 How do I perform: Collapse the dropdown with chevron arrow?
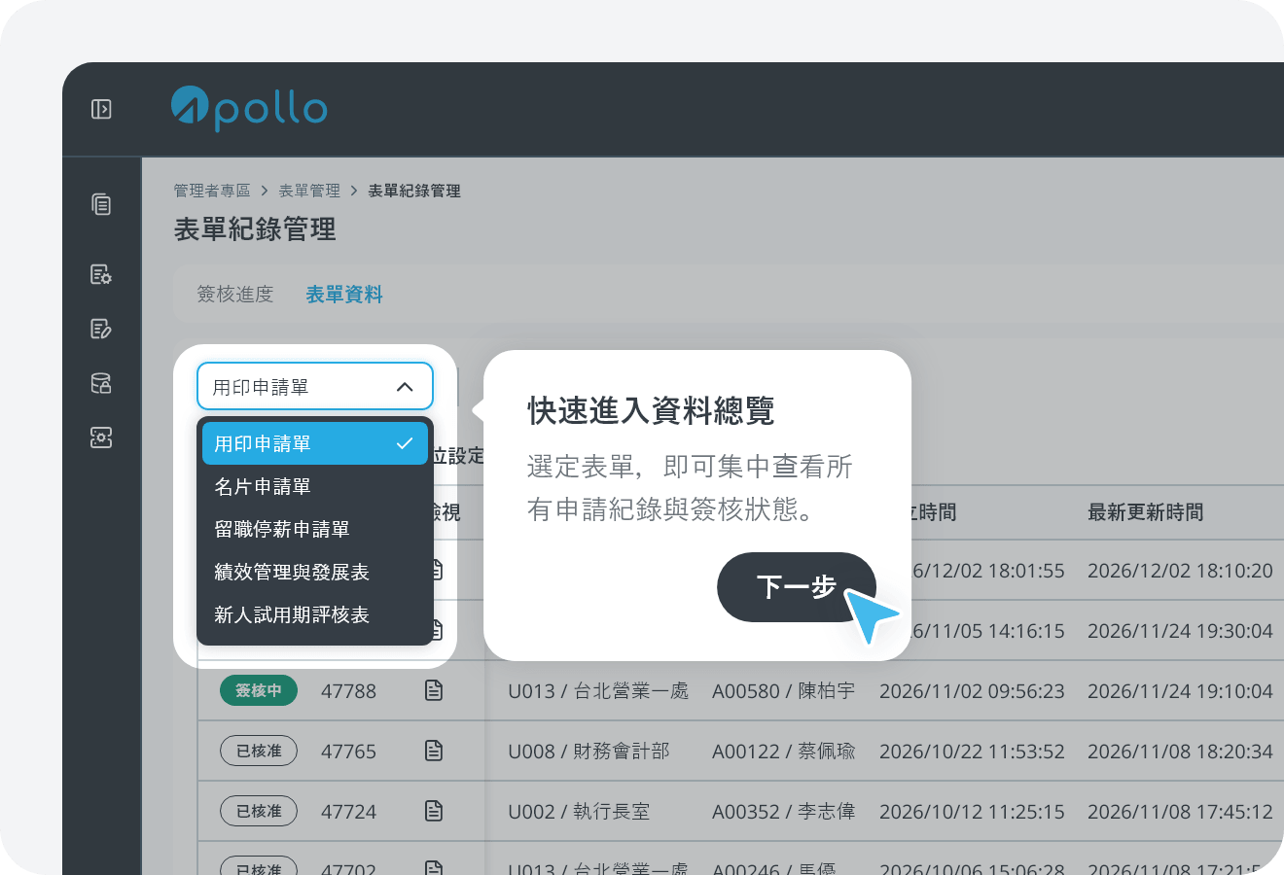pos(405,387)
